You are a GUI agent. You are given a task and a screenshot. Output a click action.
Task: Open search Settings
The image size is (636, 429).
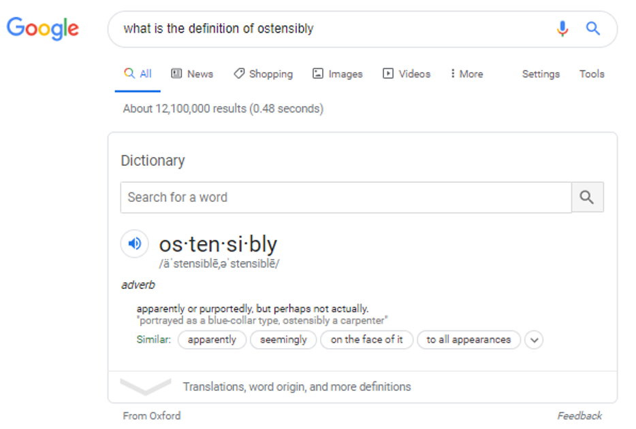tap(541, 74)
